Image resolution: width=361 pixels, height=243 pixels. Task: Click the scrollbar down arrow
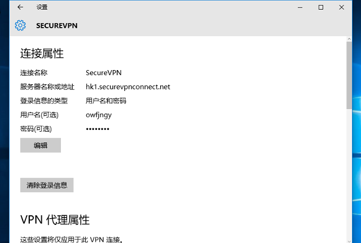(x=349, y=241)
